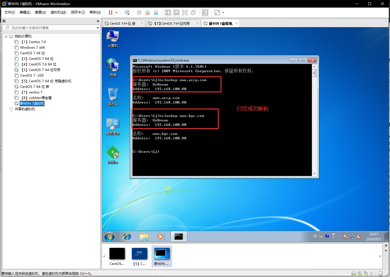Switch to Unity mode icon
Image resolution: width=390 pixels, height=277 pixels.
pos(193,13)
